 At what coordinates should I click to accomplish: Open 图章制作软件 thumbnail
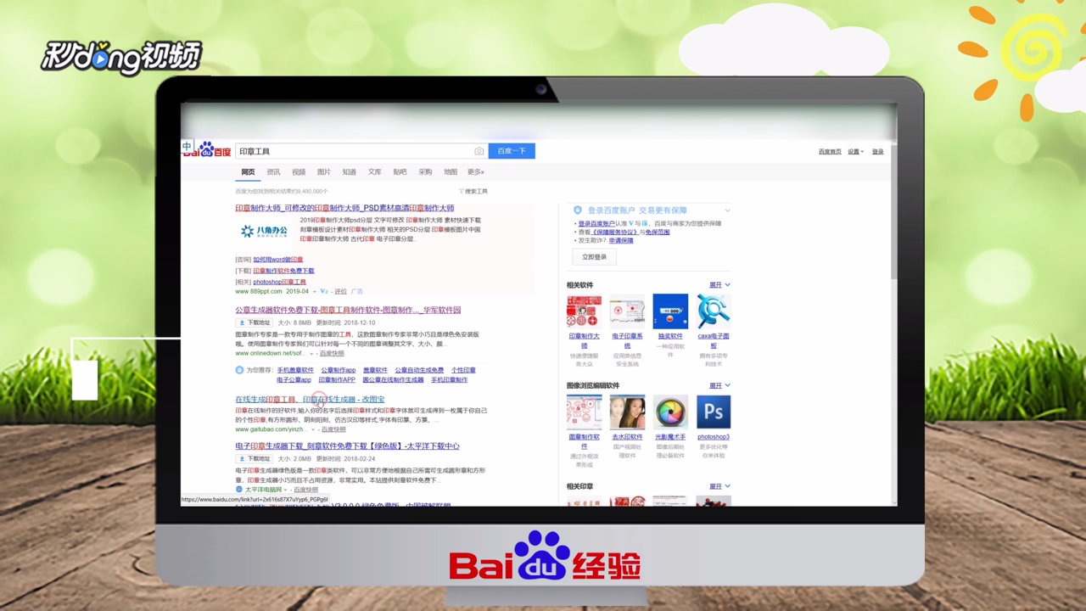(x=584, y=412)
